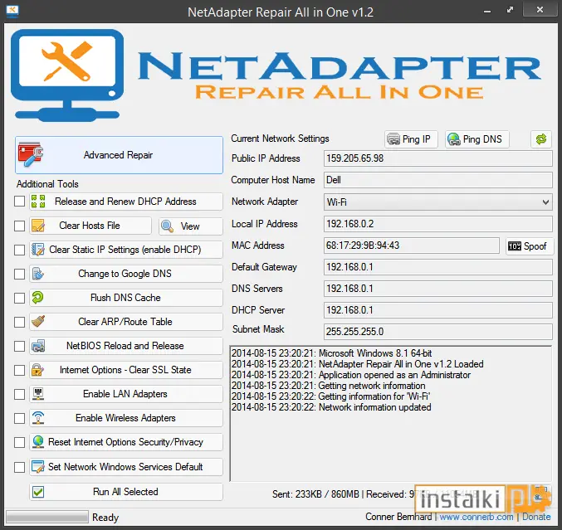The image size is (562, 530).
Task: Maximize the NetAdapter Repair window
Action: [x=510, y=11]
